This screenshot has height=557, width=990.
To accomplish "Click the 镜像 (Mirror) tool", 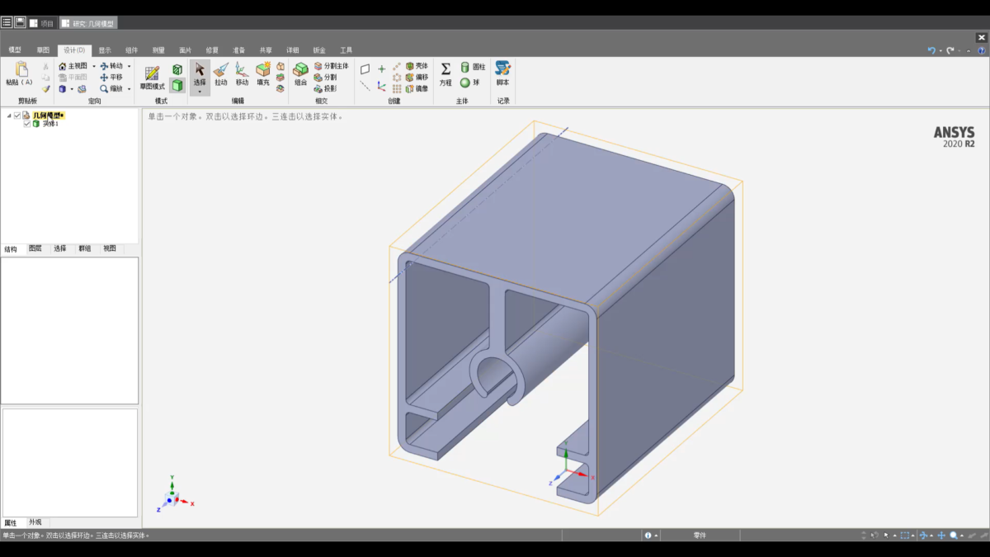I will pyautogui.click(x=417, y=88).
